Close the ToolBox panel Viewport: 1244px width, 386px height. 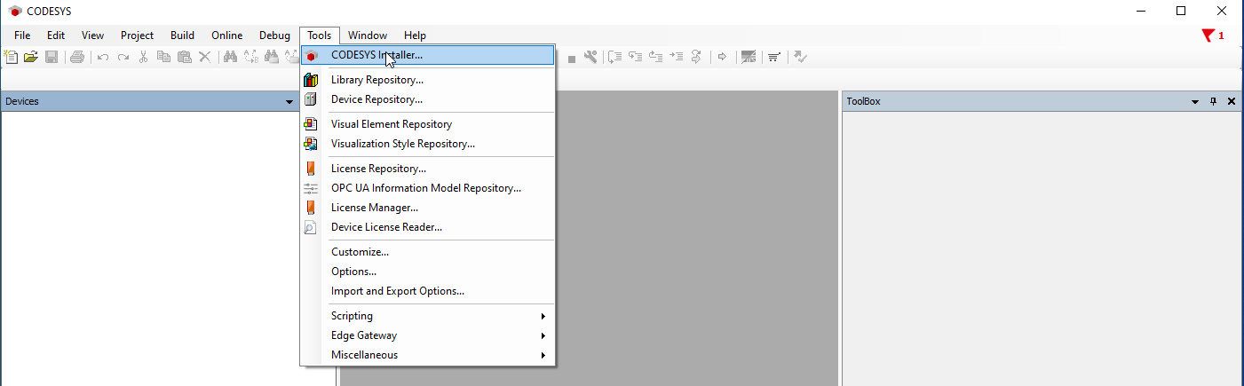(1232, 101)
